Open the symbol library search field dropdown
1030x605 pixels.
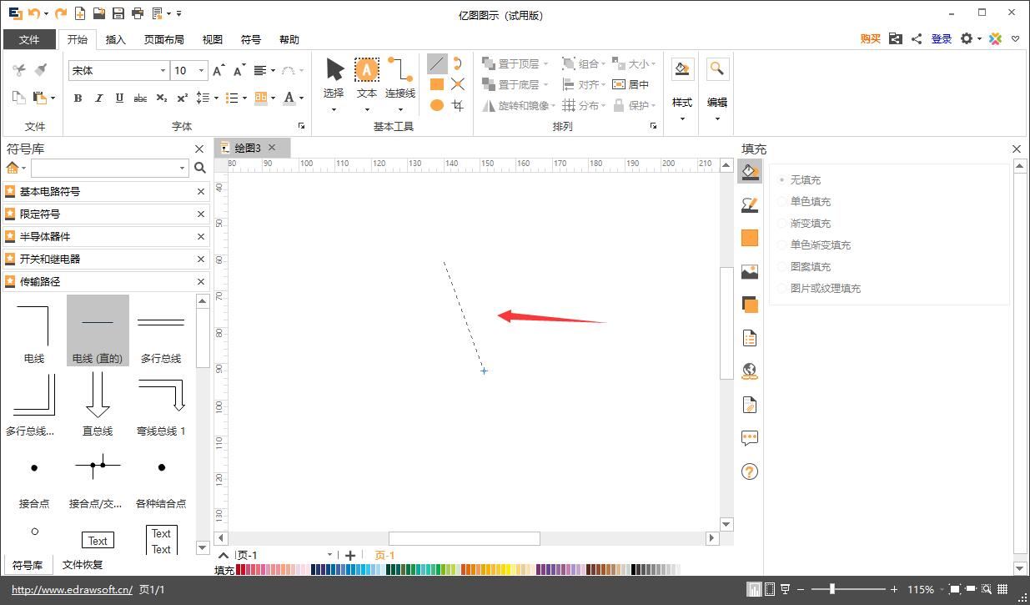pyautogui.click(x=182, y=168)
